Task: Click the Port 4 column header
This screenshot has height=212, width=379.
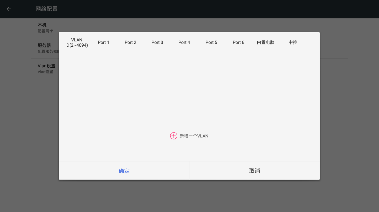Action: 184,42
